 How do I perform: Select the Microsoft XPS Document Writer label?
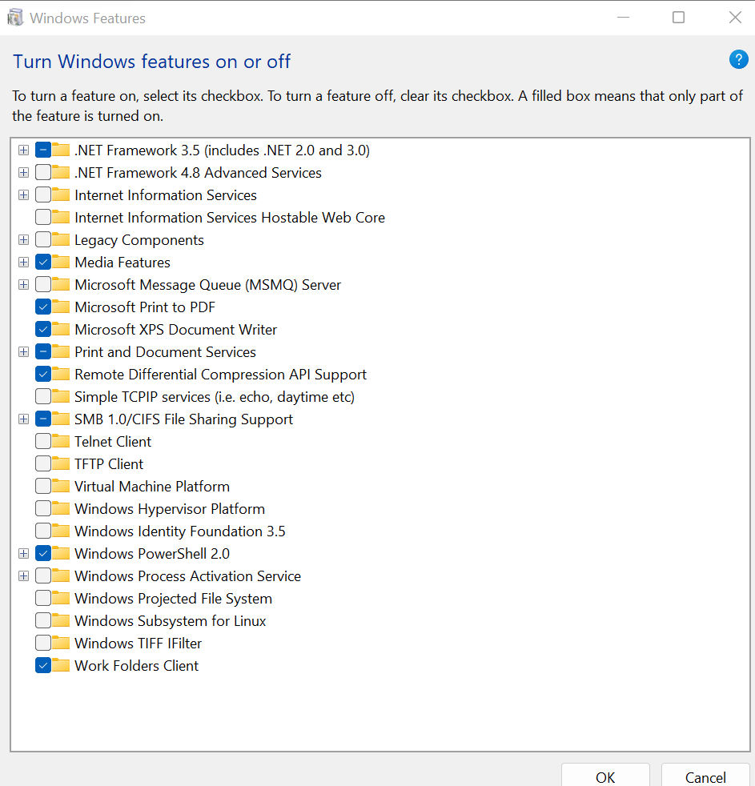pyautogui.click(x=175, y=329)
